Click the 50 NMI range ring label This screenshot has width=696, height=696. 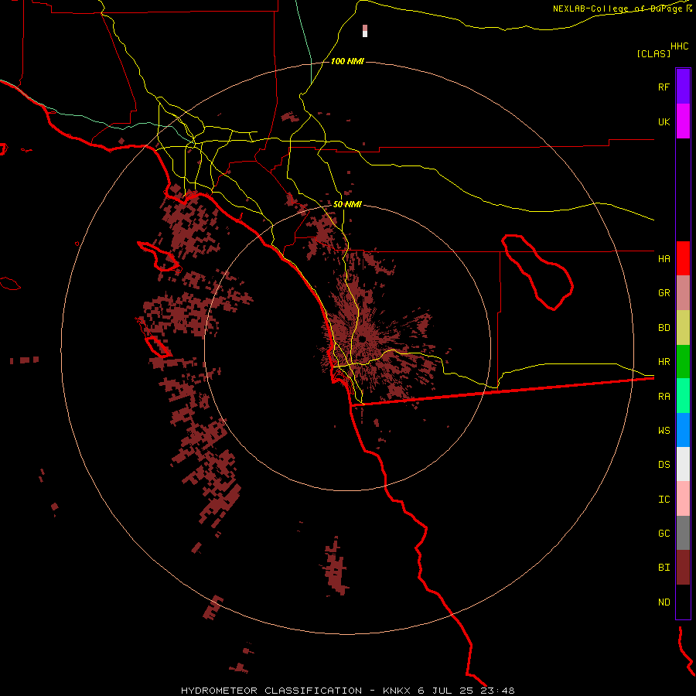[x=347, y=205]
